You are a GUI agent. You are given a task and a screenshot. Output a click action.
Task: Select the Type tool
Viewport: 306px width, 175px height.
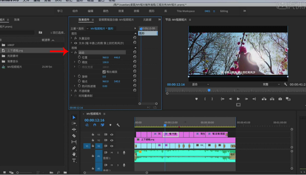74,160
